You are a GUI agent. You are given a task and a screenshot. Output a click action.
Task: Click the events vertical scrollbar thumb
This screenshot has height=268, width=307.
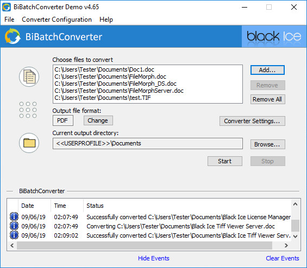tap(296, 226)
